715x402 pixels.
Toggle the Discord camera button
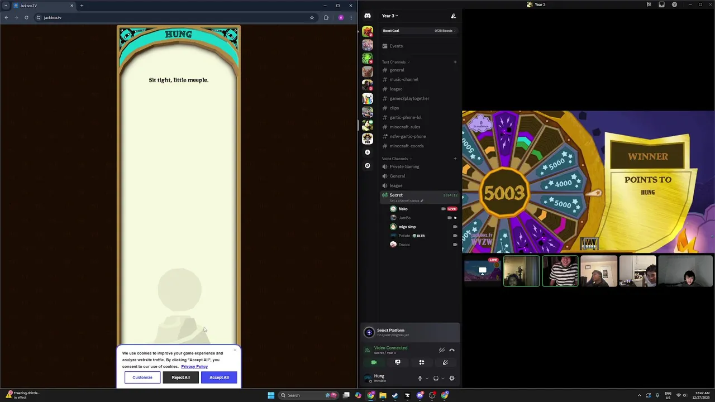tap(374, 362)
